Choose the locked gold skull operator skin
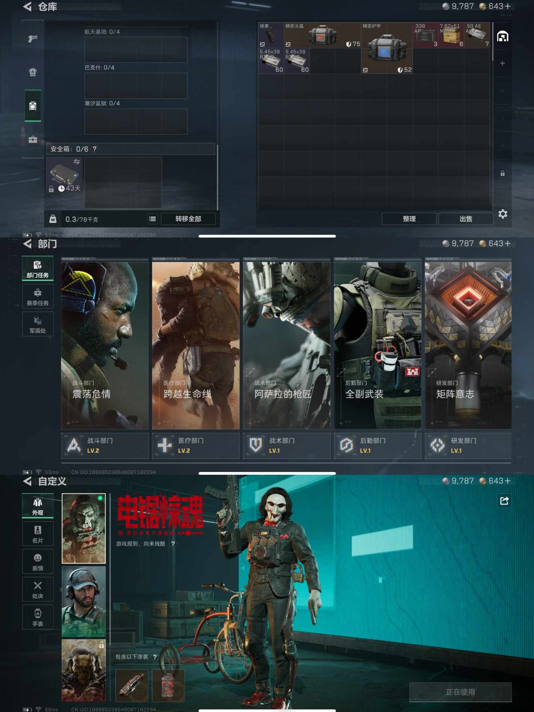The height and width of the screenshot is (712, 534). [x=84, y=670]
